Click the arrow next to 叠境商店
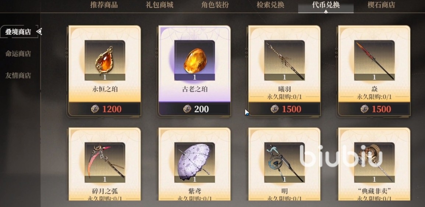Viewport: 425px width, 207px height. tap(39, 32)
